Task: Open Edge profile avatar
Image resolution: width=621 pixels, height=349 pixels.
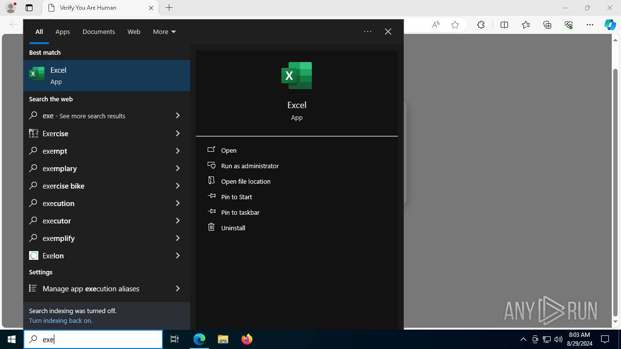Action: (x=11, y=8)
